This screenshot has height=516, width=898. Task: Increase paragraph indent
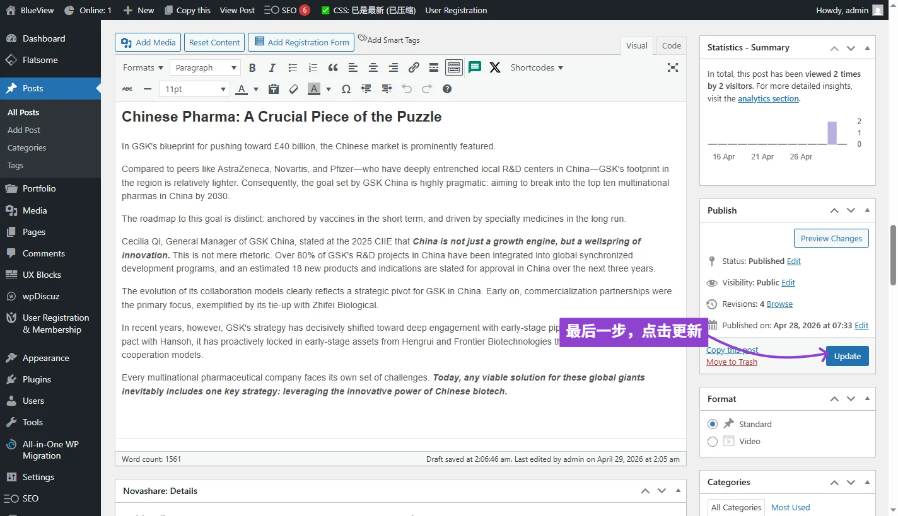pos(387,89)
